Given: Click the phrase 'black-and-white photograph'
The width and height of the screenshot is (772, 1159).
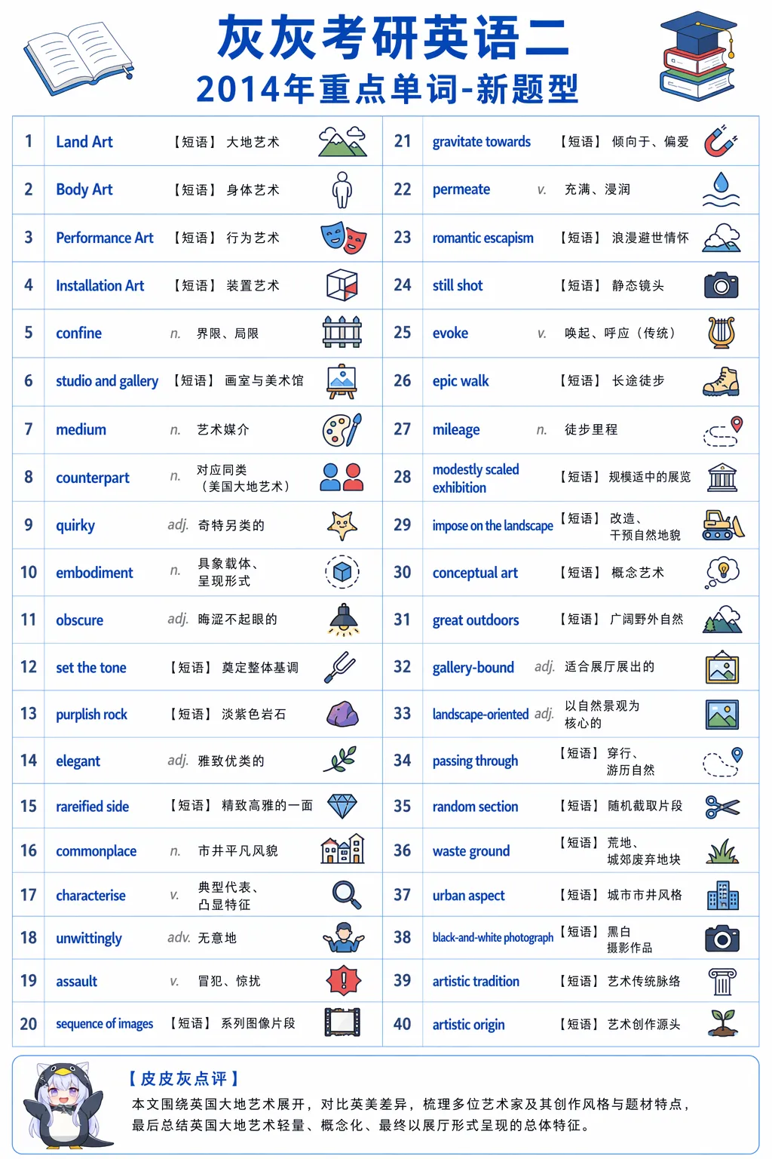Looking at the screenshot, I should click(x=492, y=937).
